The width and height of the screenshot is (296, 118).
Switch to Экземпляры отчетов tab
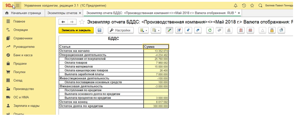click(x=62, y=13)
